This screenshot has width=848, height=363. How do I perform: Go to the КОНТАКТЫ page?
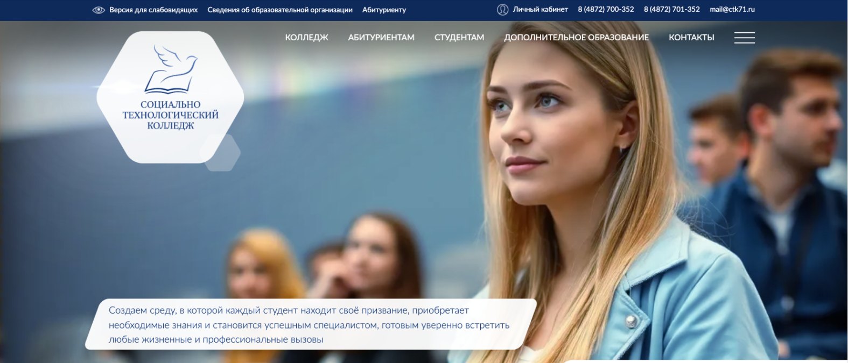tap(691, 38)
